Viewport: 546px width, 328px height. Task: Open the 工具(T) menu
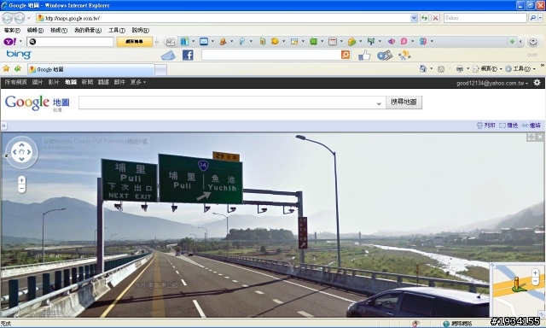pos(117,31)
